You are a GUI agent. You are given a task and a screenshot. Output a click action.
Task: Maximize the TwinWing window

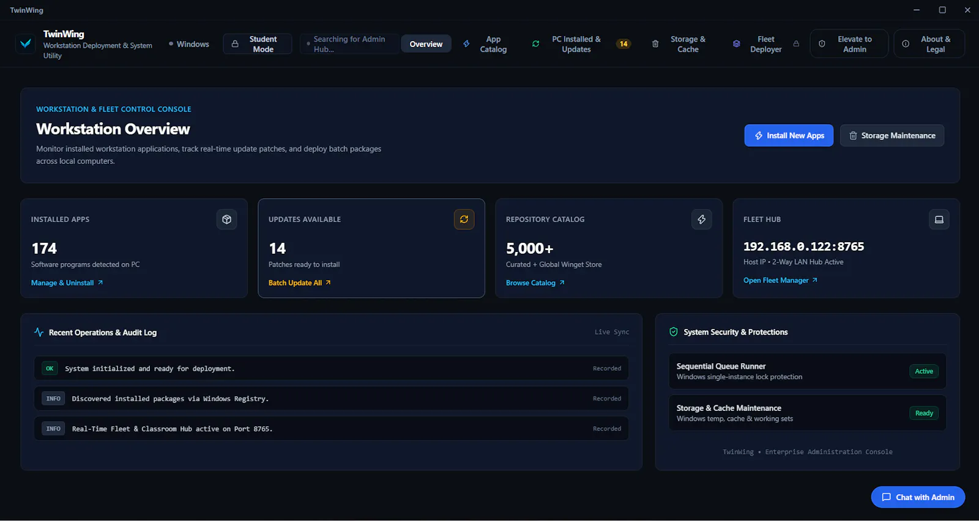coord(942,10)
